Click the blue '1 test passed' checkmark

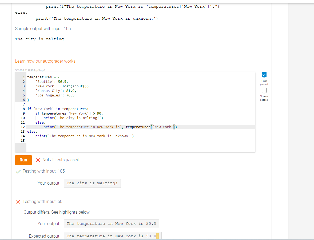(264, 75)
